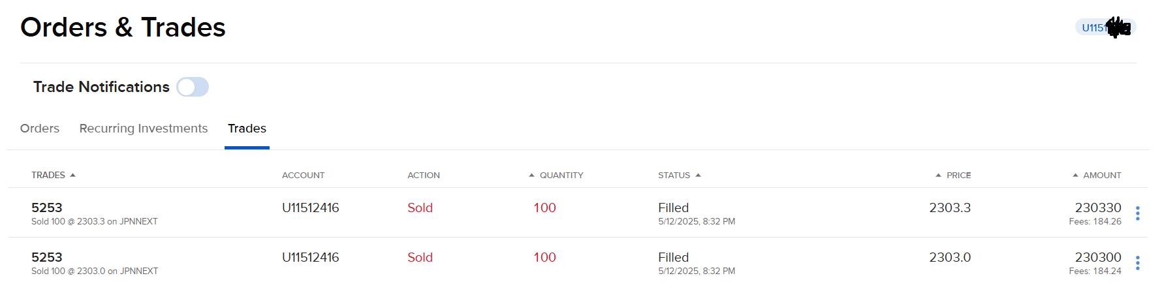Click the sort arrow beside the AMOUNT header
This screenshot has width=1162, height=293.
coord(1075,175)
